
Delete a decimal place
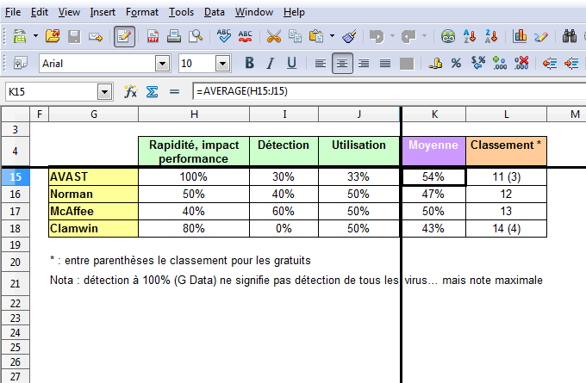pos(521,63)
